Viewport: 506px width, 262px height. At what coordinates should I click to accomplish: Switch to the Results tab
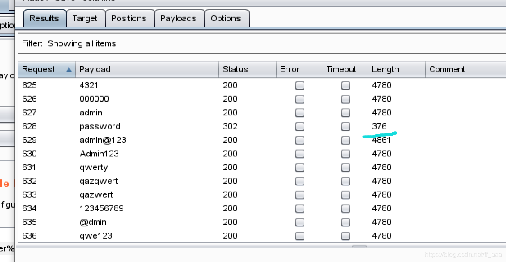click(x=44, y=18)
